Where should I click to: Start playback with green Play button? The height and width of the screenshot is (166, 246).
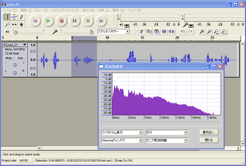click(x=48, y=21)
